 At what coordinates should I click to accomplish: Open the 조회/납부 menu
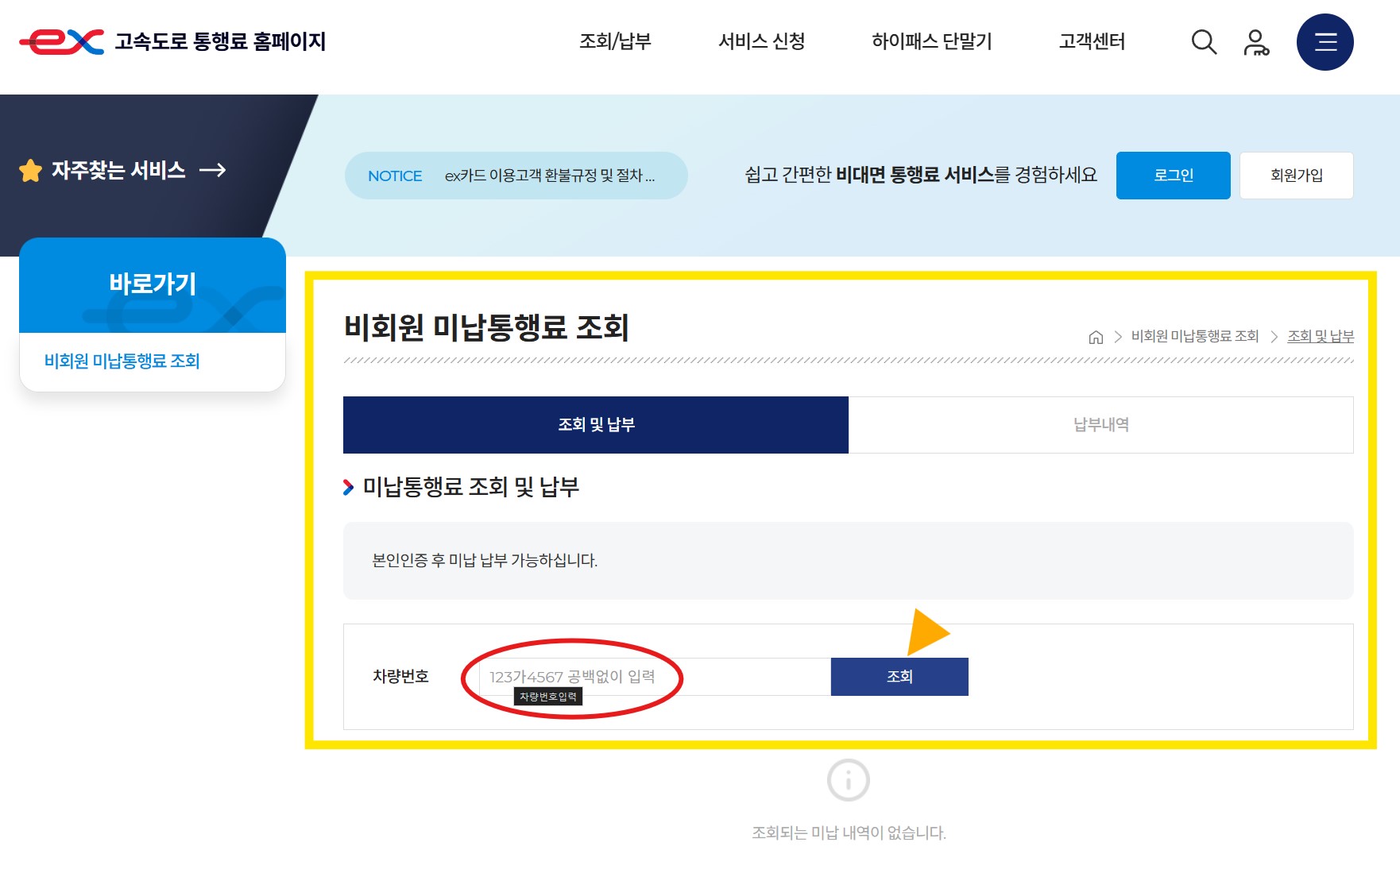(617, 42)
